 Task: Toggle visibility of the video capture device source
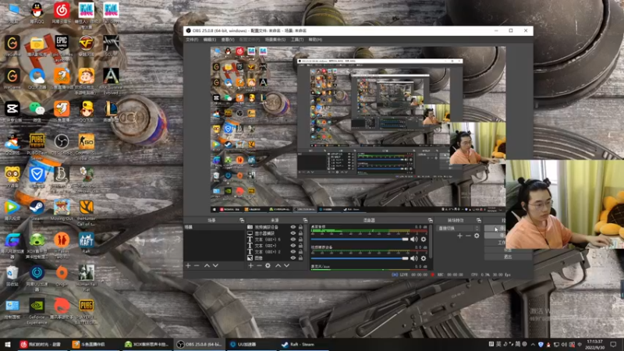pos(293,227)
